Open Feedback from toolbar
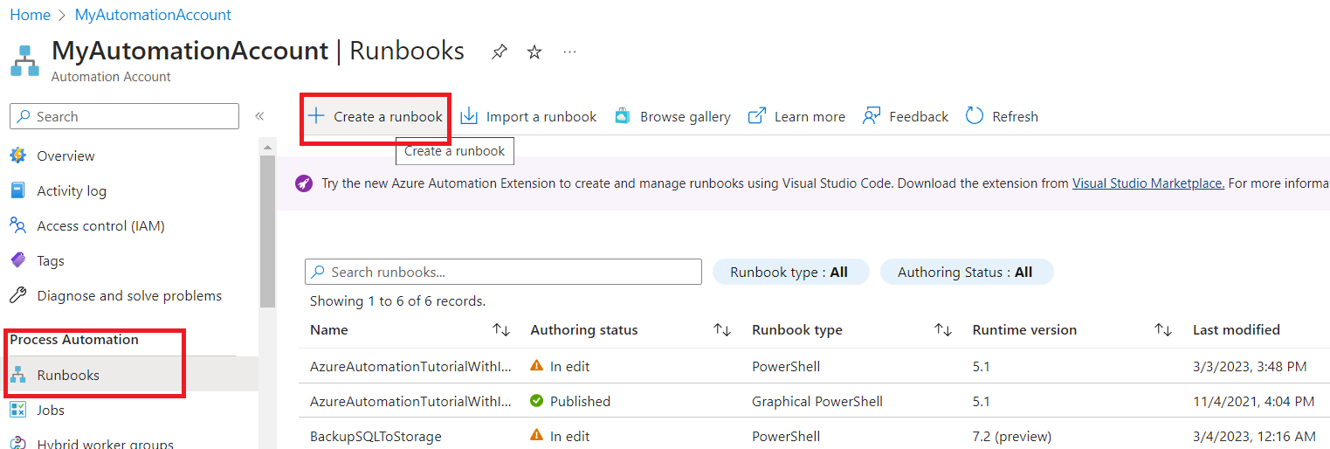This screenshot has height=449, width=1330. click(x=905, y=116)
